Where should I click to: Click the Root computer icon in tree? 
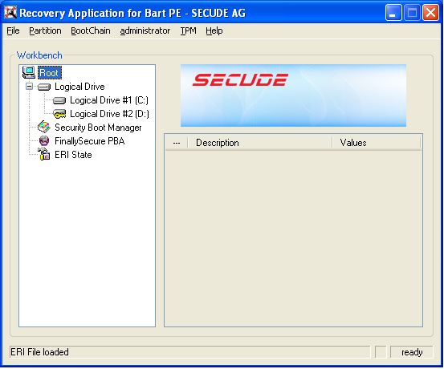click(x=29, y=72)
